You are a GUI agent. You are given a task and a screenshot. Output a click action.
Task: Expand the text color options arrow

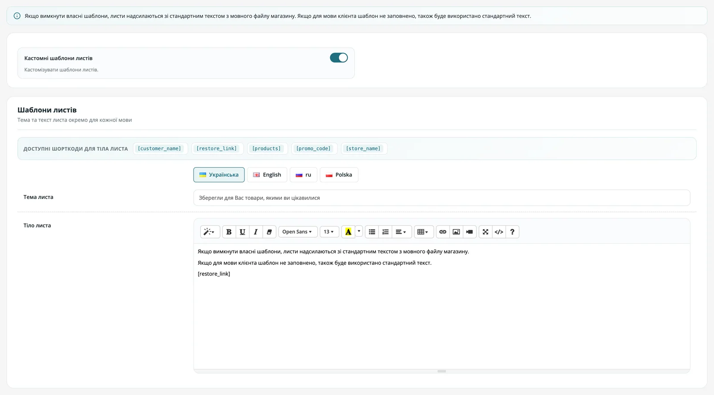click(359, 232)
